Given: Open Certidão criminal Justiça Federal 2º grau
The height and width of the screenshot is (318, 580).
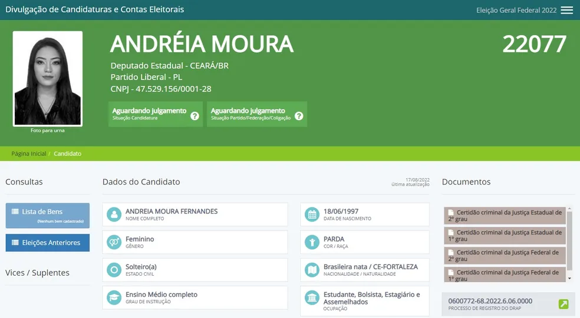Looking at the screenshot, I should [505, 255].
